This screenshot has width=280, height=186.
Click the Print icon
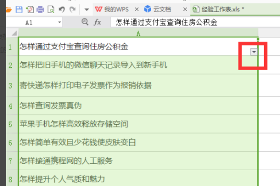[40, 9]
